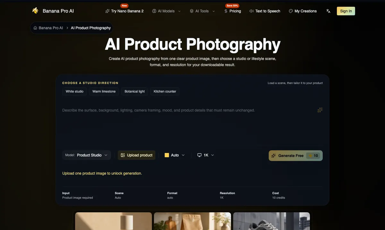
Task: Click the image upload icon on Upload product
Action: (x=123, y=155)
